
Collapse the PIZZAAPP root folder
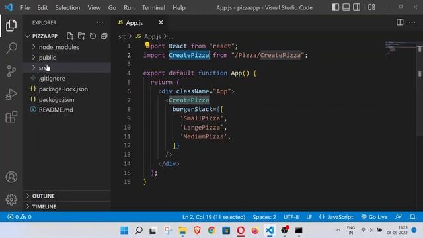click(45, 36)
